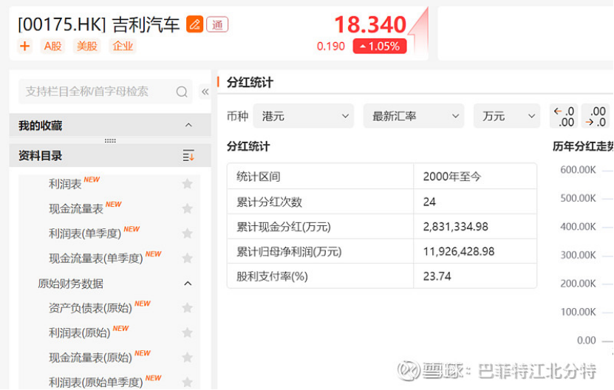614x390 pixels.
Task: Star the 利润表(原始) item
Action: click(x=187, y=332)
